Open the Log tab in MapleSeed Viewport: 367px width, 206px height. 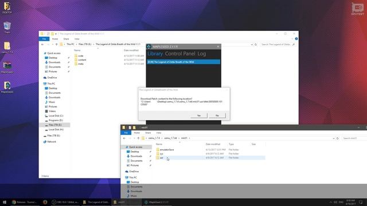point(201,54)
